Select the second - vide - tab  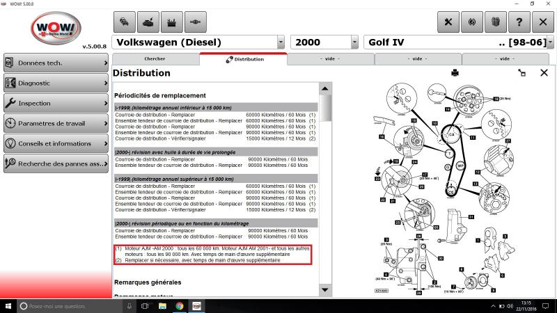pyautogui.click(x=417, y=59)
